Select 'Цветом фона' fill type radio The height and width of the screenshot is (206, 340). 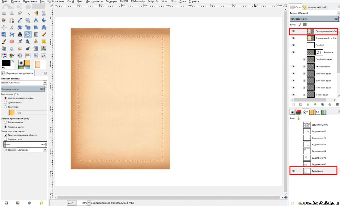tap(6, 102)
